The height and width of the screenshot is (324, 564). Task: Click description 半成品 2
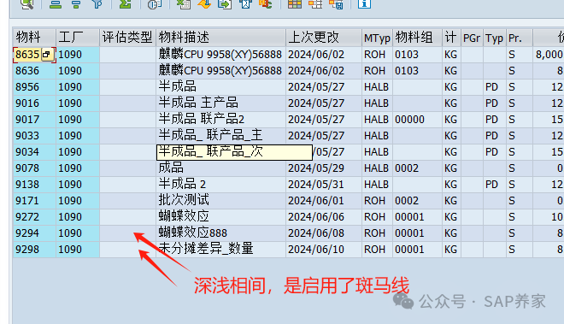pos(182,184)
